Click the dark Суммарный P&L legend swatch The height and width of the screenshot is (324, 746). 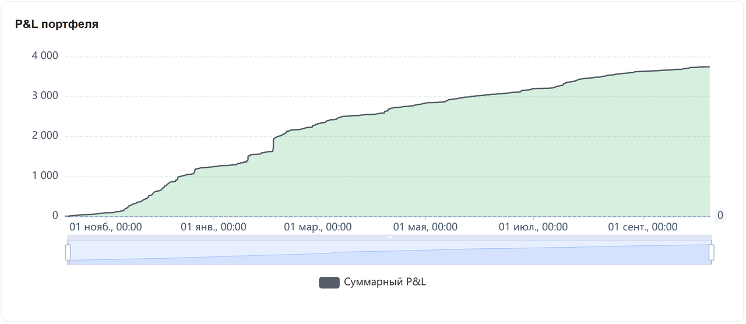(x=329, y=283)
